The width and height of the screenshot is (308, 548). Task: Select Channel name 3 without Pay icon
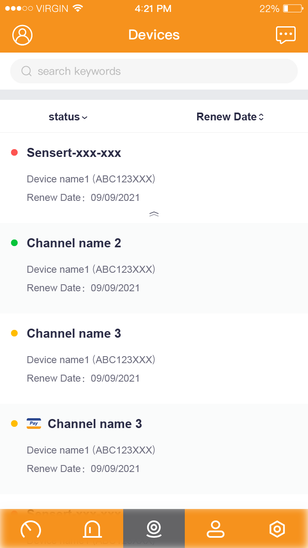(x=74, y=334)
